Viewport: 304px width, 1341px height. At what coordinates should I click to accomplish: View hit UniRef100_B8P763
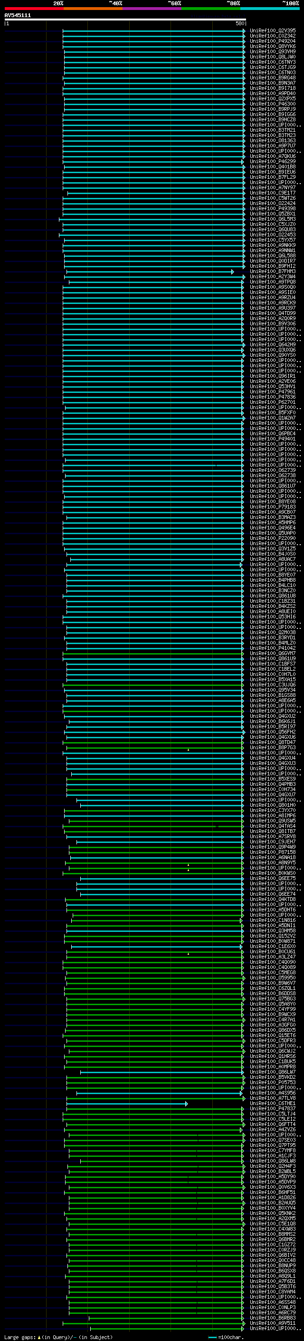(273, 747)
